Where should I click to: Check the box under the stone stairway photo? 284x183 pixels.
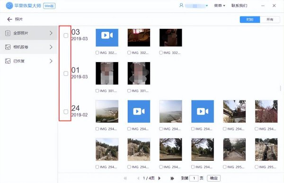click(225, 167)
